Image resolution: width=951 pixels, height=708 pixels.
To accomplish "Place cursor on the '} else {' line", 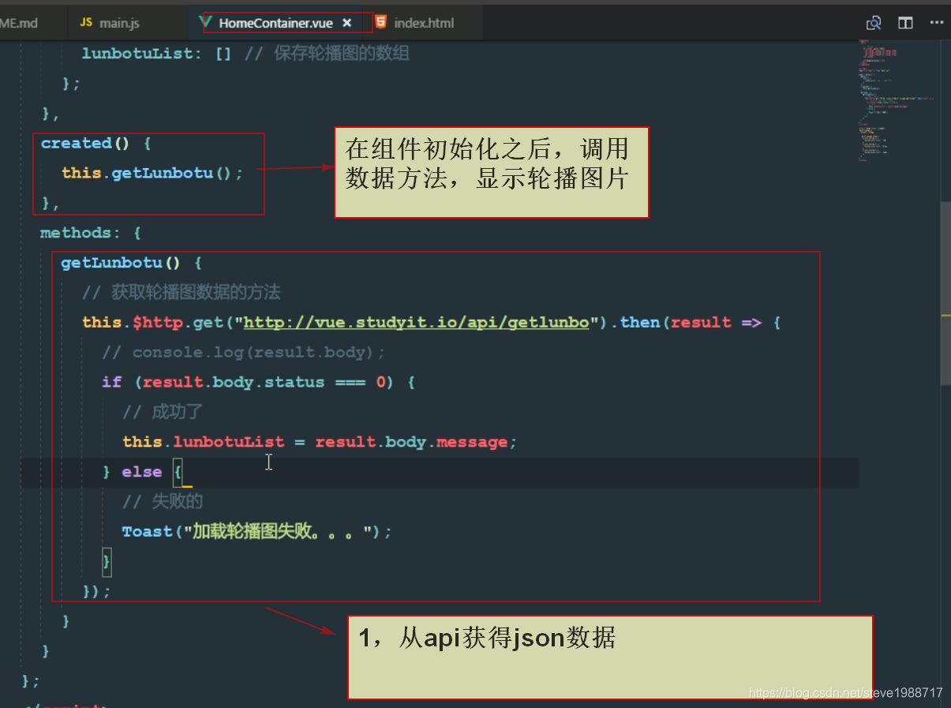I will click(143, 472).
